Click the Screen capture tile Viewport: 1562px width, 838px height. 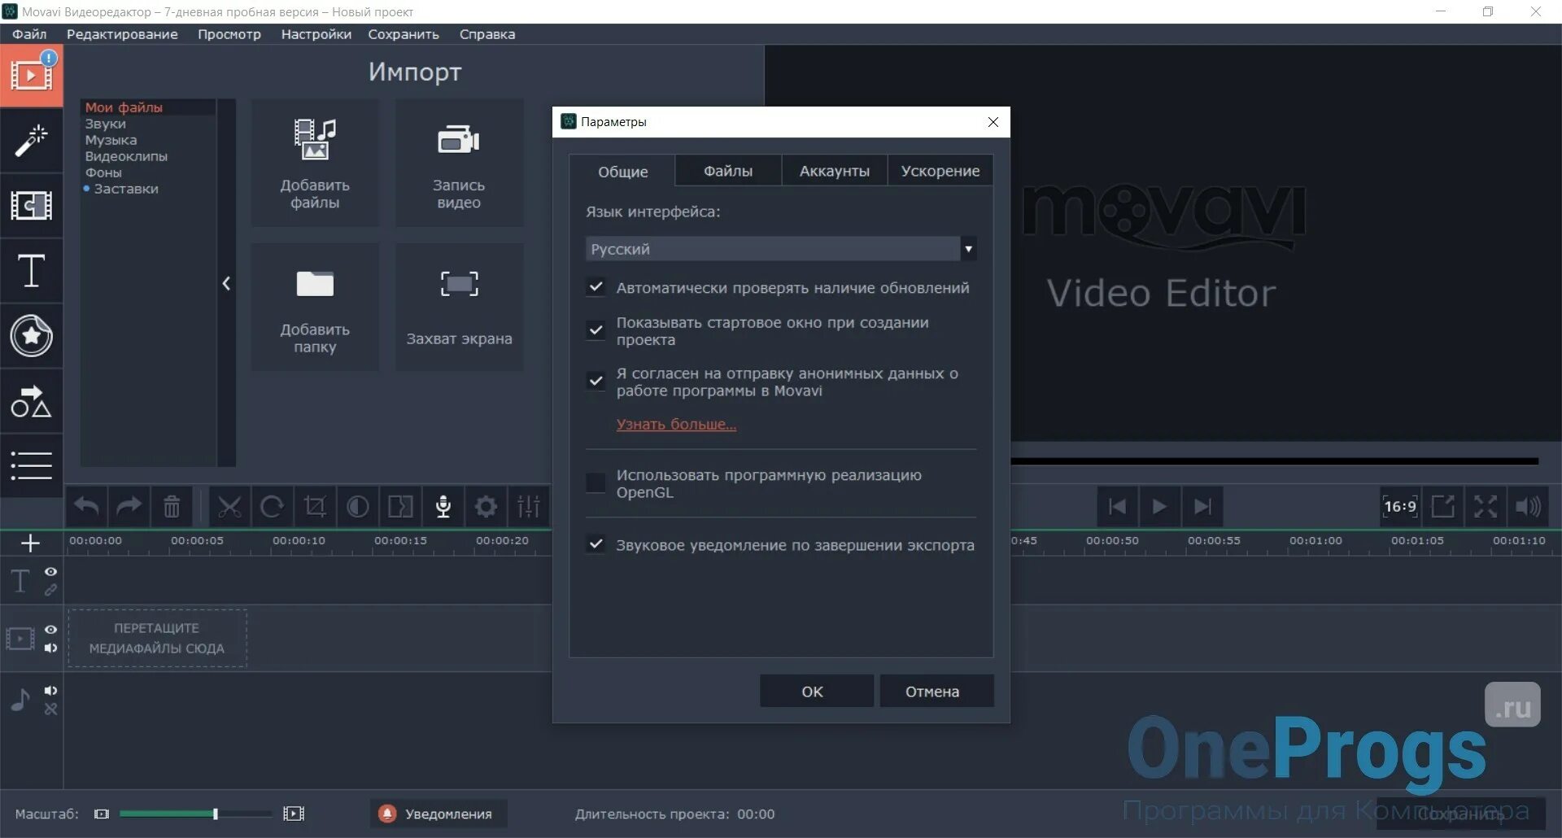(459, 307)
